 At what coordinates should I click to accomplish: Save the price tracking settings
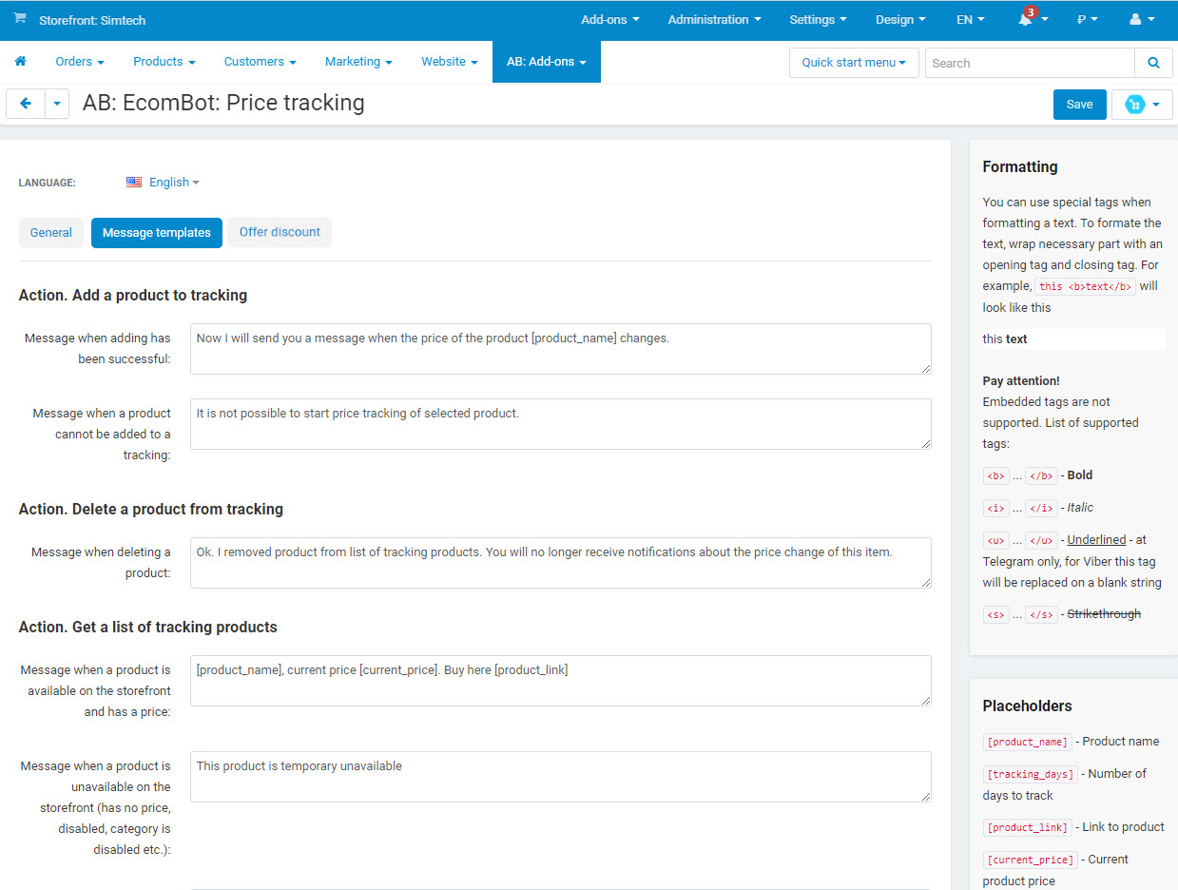(1079, 105)
